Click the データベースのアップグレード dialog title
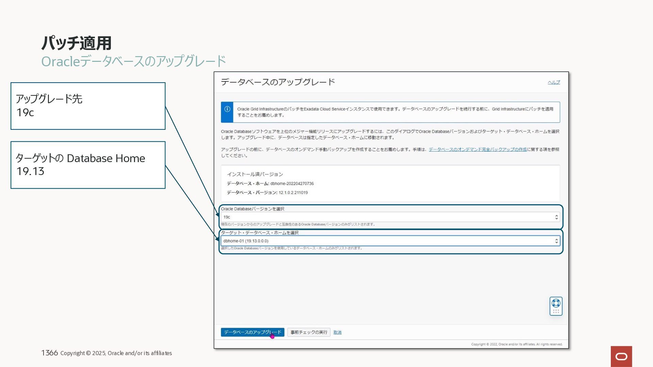Screen dimensions: 653x367 pyautogui.click(x=278, y=82)
